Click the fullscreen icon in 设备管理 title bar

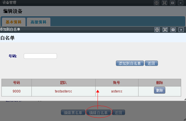pyautogui.click(x=164, y=3)
